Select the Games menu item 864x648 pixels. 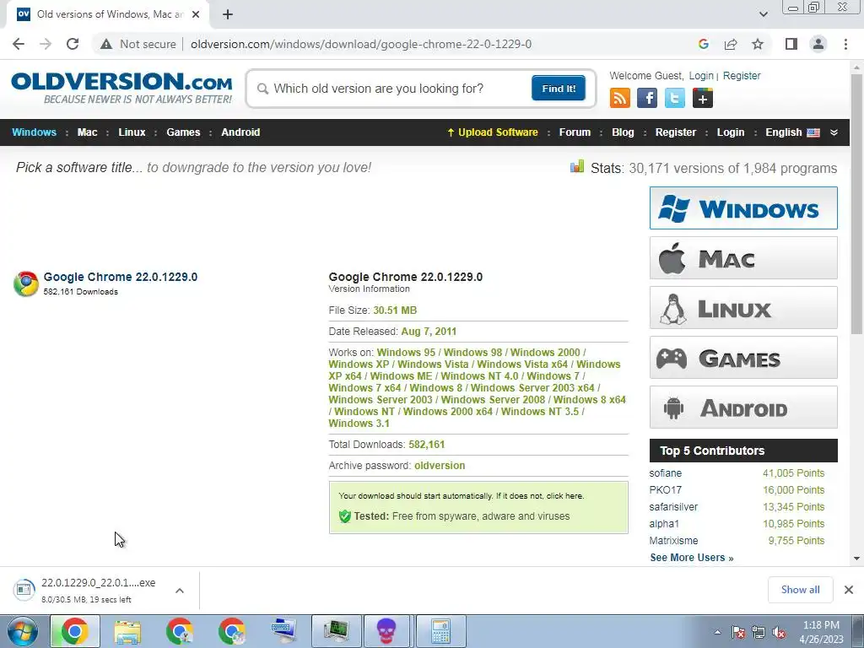[183, 132]
